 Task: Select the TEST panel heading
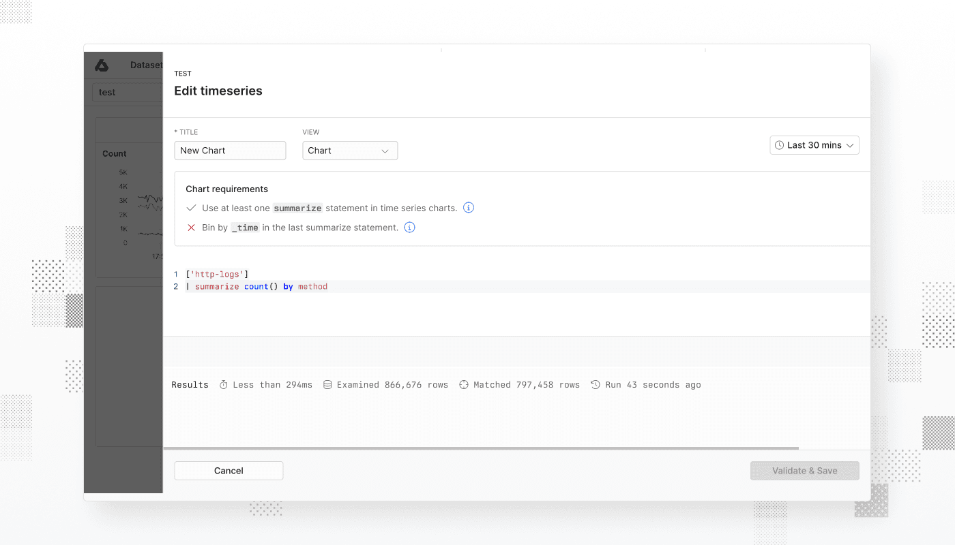tap(183, 73)
